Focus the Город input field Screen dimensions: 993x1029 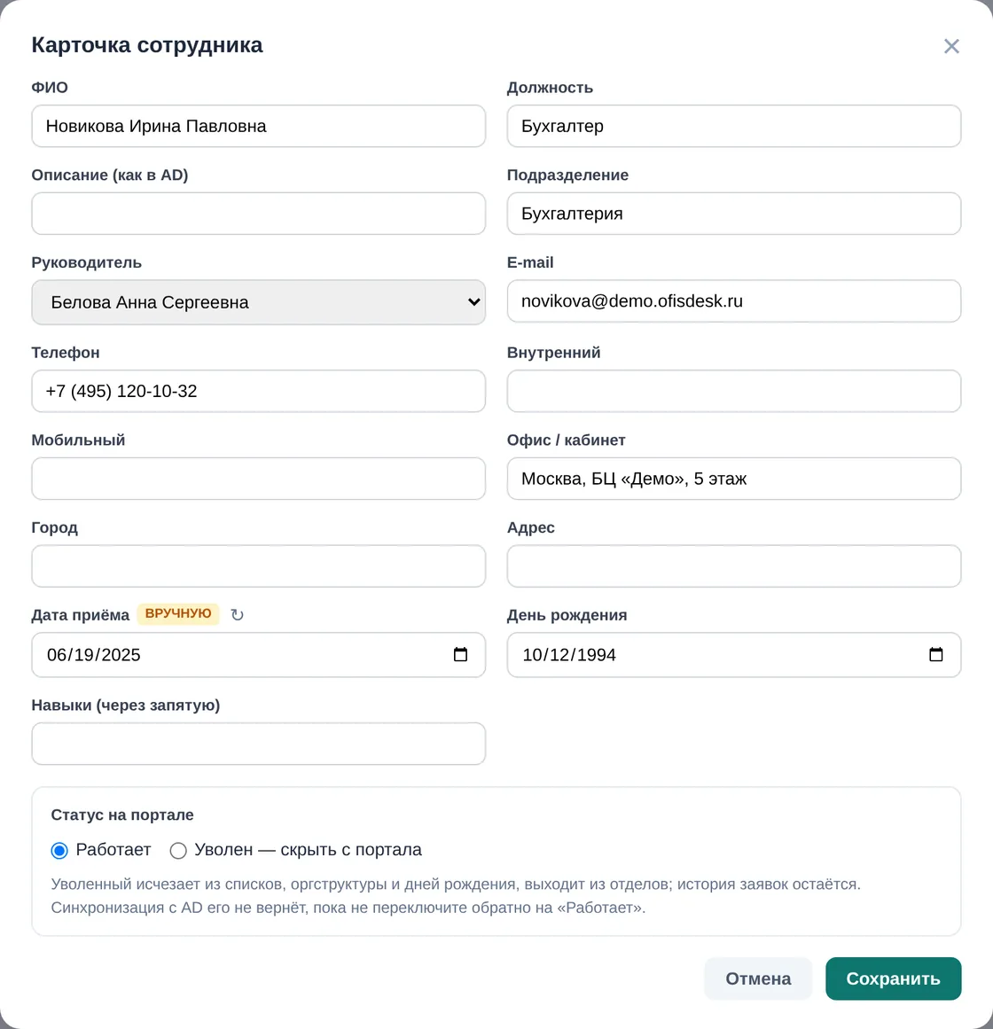[259, 565]
